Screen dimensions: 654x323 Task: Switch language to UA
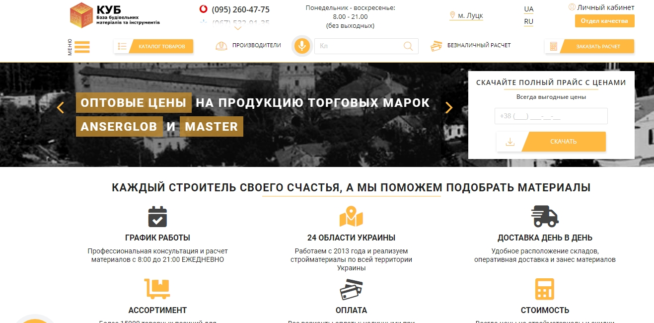click(529, 9)
